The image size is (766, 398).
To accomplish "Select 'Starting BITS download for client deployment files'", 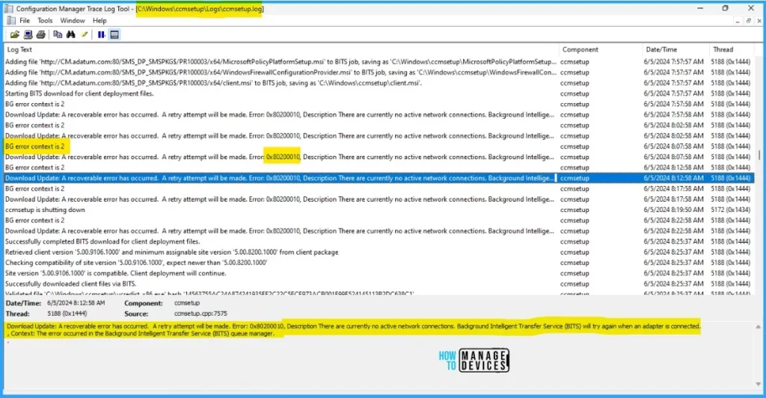I will [379, 93].
